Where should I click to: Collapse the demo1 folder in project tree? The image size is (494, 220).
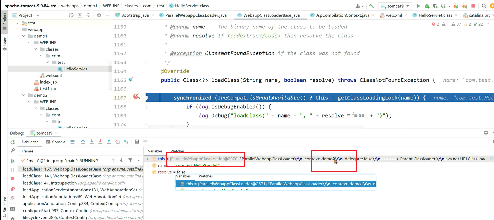24,36
